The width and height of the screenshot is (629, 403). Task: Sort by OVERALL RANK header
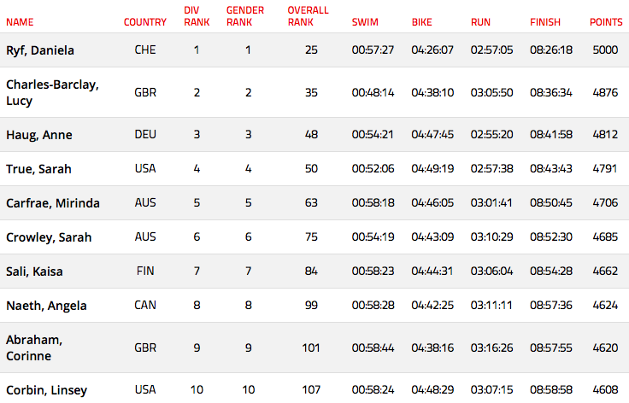(x=308, y=16)
